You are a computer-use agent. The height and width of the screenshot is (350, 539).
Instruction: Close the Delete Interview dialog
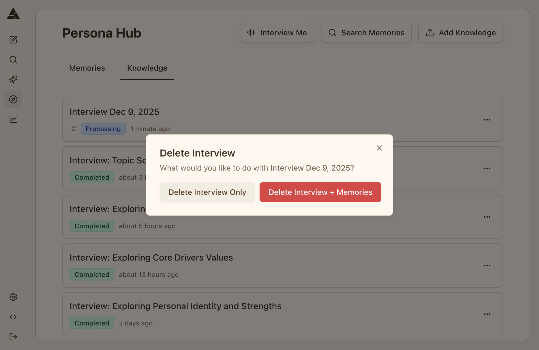coord(379,148)
